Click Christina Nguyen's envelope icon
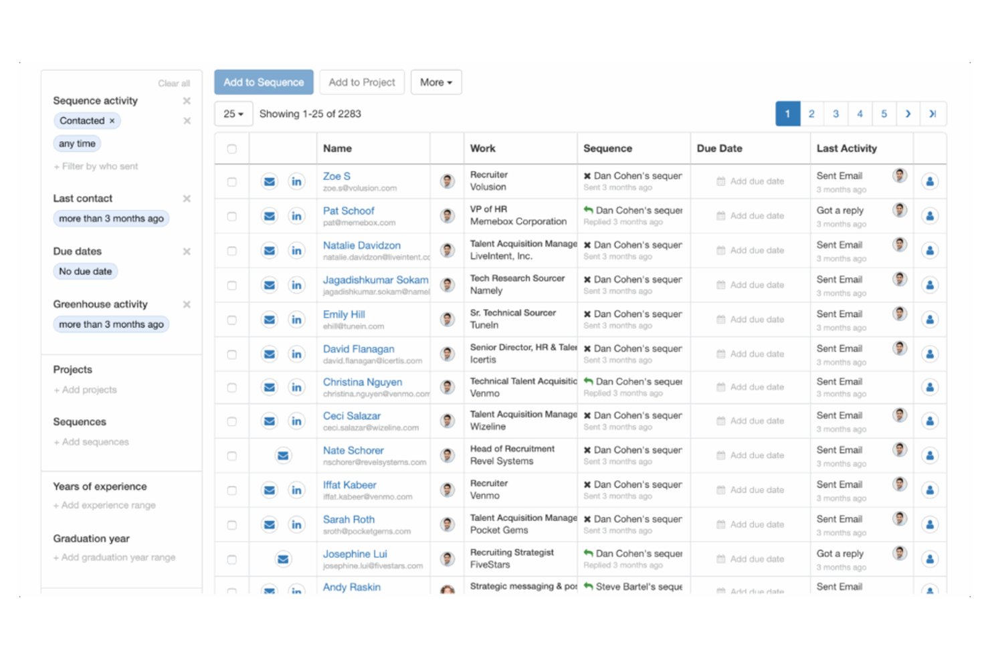This screenshot has height=660, width=990. pyautogui.click(x=270, y=387)
